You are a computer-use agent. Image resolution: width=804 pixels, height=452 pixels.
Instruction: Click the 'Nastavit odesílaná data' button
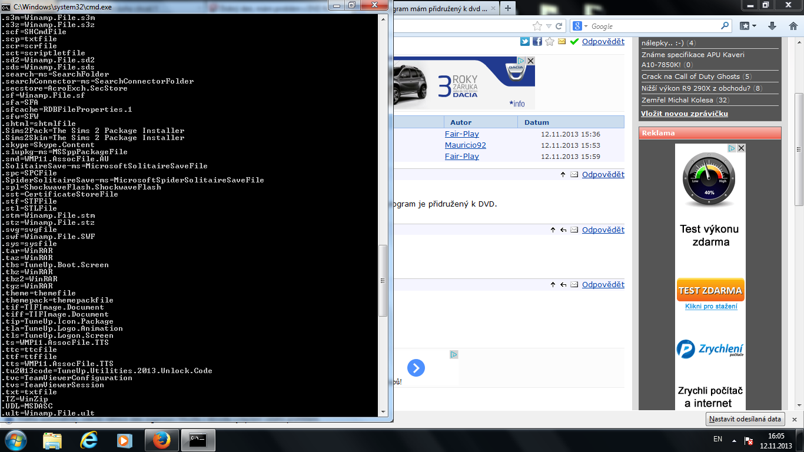[x=745, y=419]
